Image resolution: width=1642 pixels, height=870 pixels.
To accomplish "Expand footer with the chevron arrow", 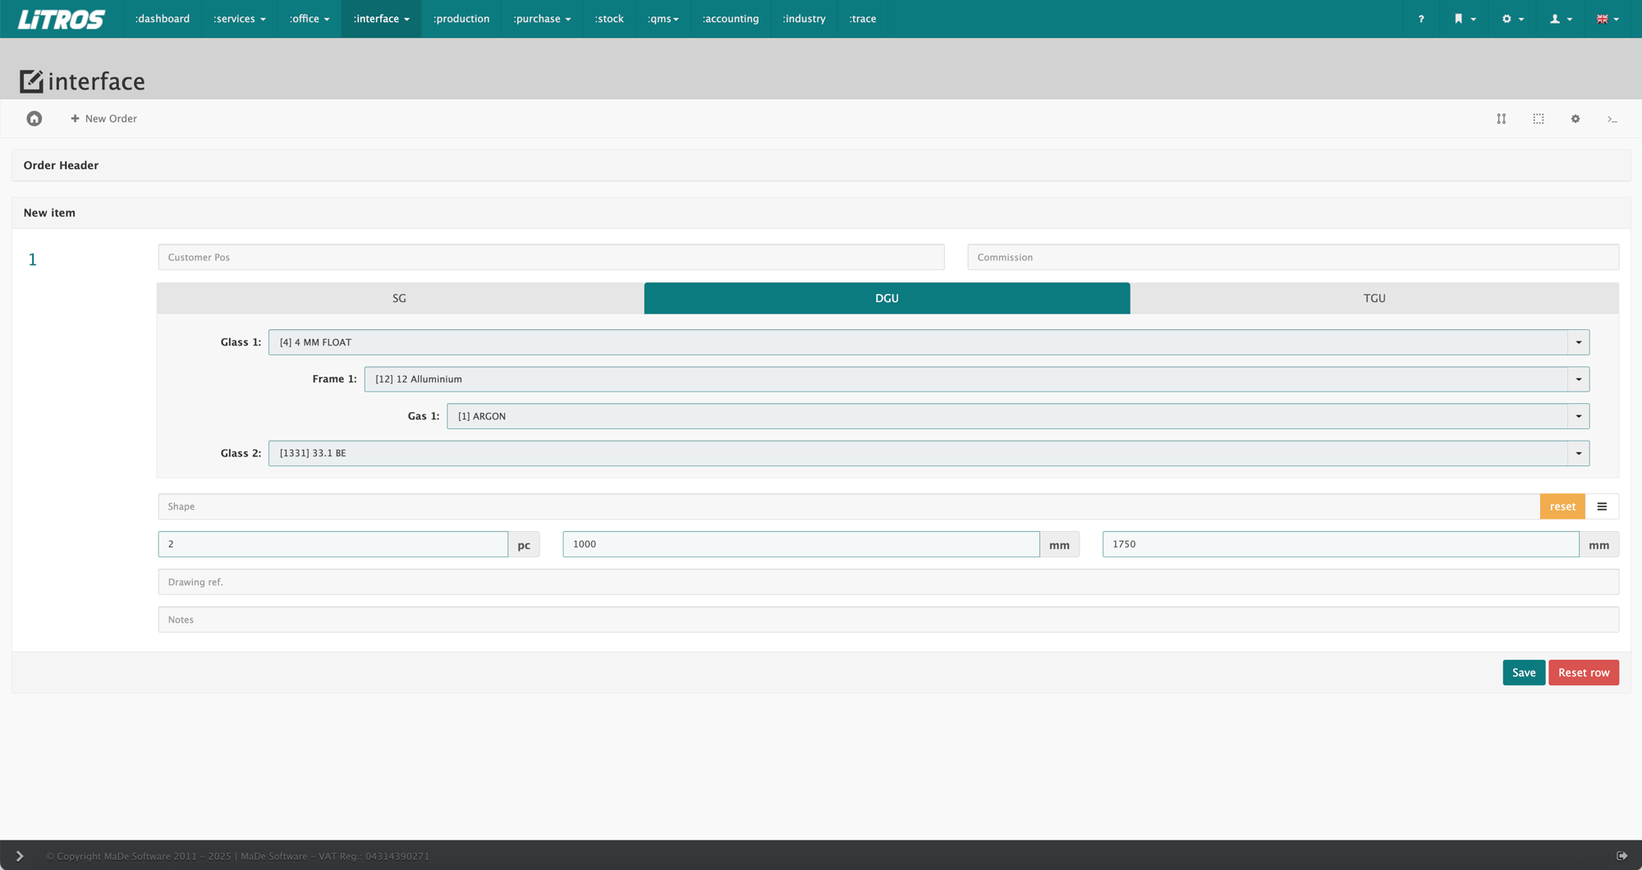I will pyautogui.click(x=20, y=856).
